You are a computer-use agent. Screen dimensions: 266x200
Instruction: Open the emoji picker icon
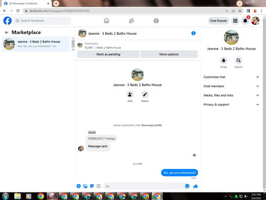tap(187, 186)
